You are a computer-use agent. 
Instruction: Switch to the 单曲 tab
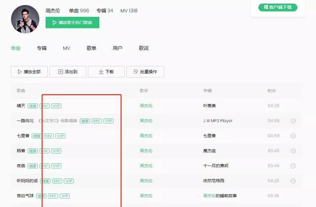pos(16,48)
